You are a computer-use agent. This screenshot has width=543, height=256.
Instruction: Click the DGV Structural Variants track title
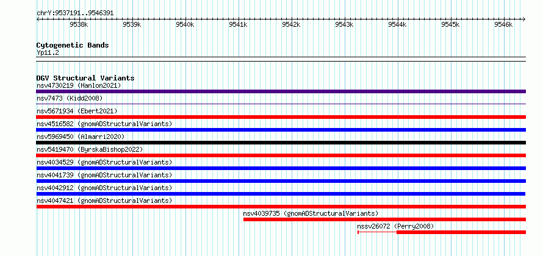[85, 78]
